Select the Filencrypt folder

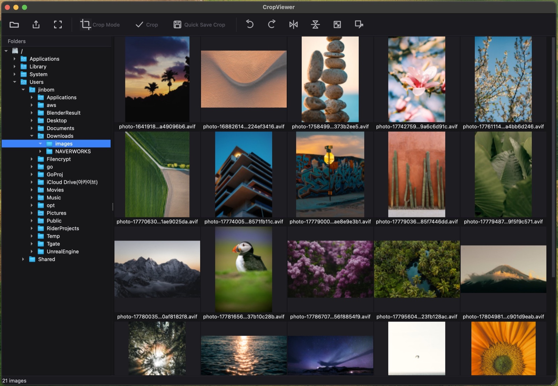[59, 159]
